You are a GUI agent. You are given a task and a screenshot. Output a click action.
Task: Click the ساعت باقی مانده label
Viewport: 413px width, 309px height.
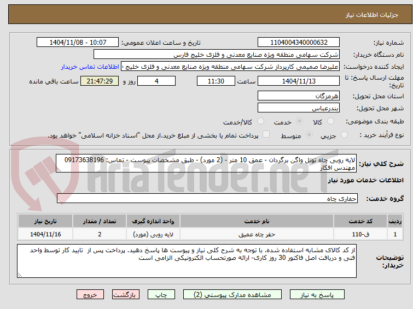(x=54, y=81)
